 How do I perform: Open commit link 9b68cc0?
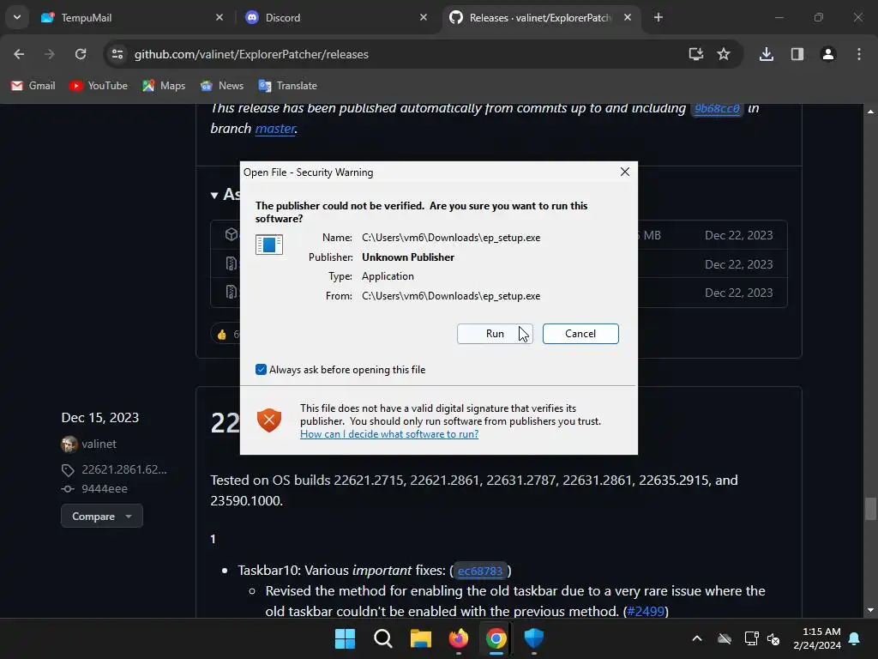click(x=717, y=109)
